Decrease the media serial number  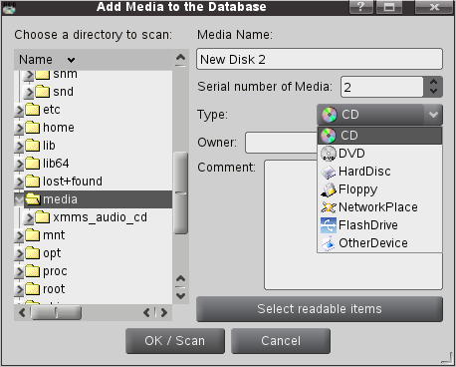[x=433, y=92]
